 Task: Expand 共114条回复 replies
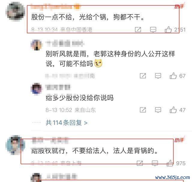click(x=67, y=123)
